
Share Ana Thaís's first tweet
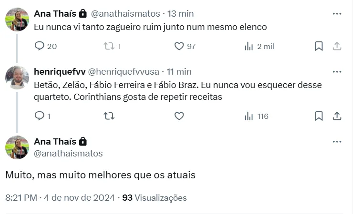[x=337, y=46]
